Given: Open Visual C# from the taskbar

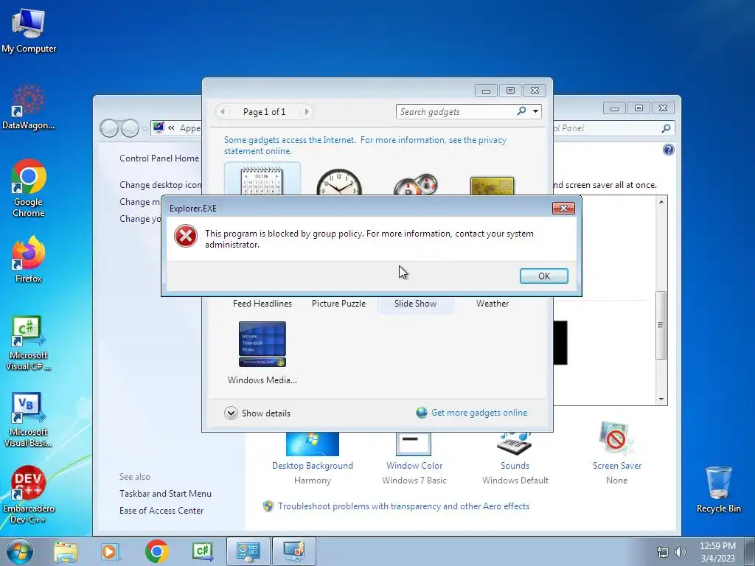Looking at the screenshot, I should (x=202, y=551).
